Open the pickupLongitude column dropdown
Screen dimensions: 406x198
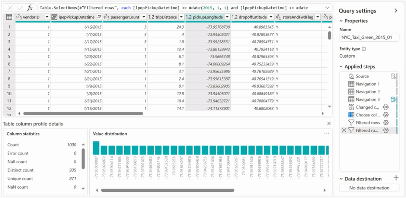tap(227, 17)
